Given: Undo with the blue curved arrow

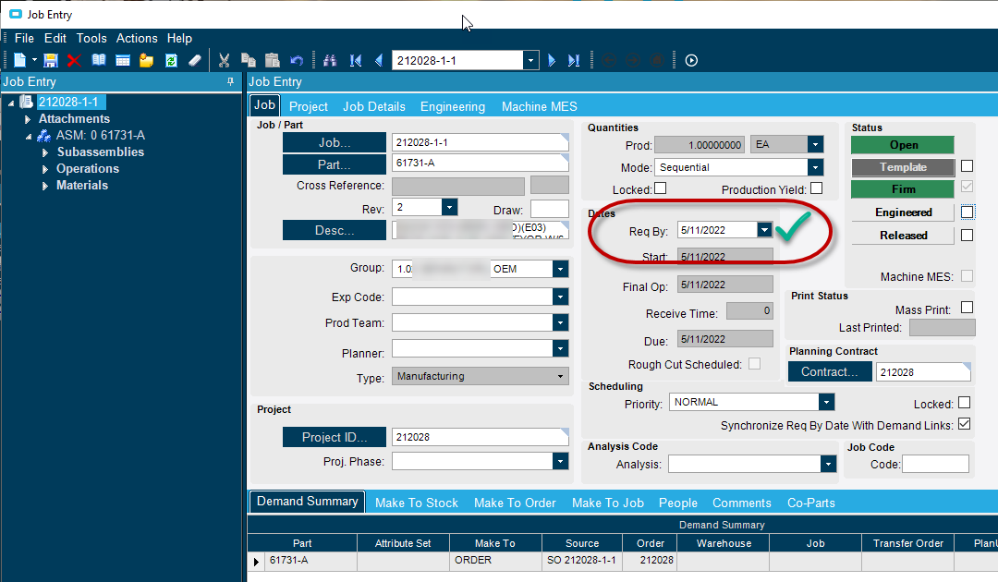Looking at the screenshot, I should click(x=297, y=60).
